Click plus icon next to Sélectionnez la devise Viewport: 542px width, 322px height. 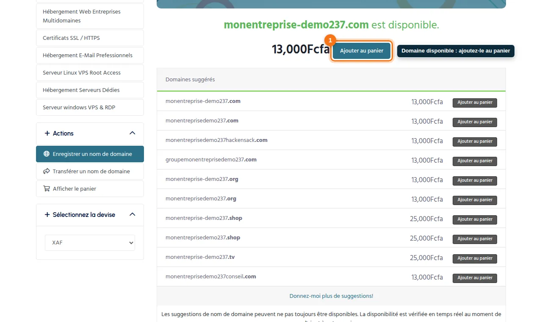coord(47,215)
